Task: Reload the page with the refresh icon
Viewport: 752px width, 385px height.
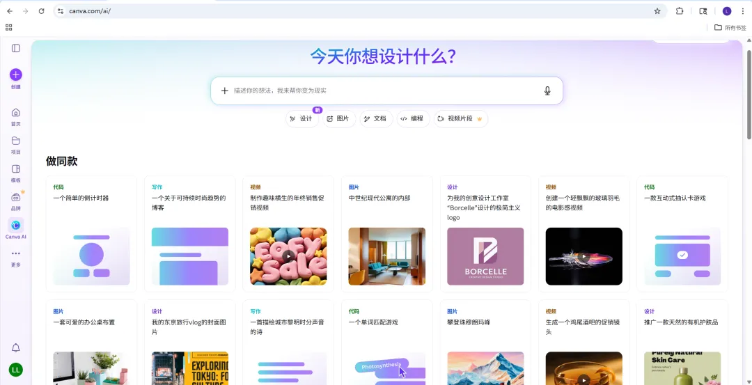Action: (x=41, y=11)
